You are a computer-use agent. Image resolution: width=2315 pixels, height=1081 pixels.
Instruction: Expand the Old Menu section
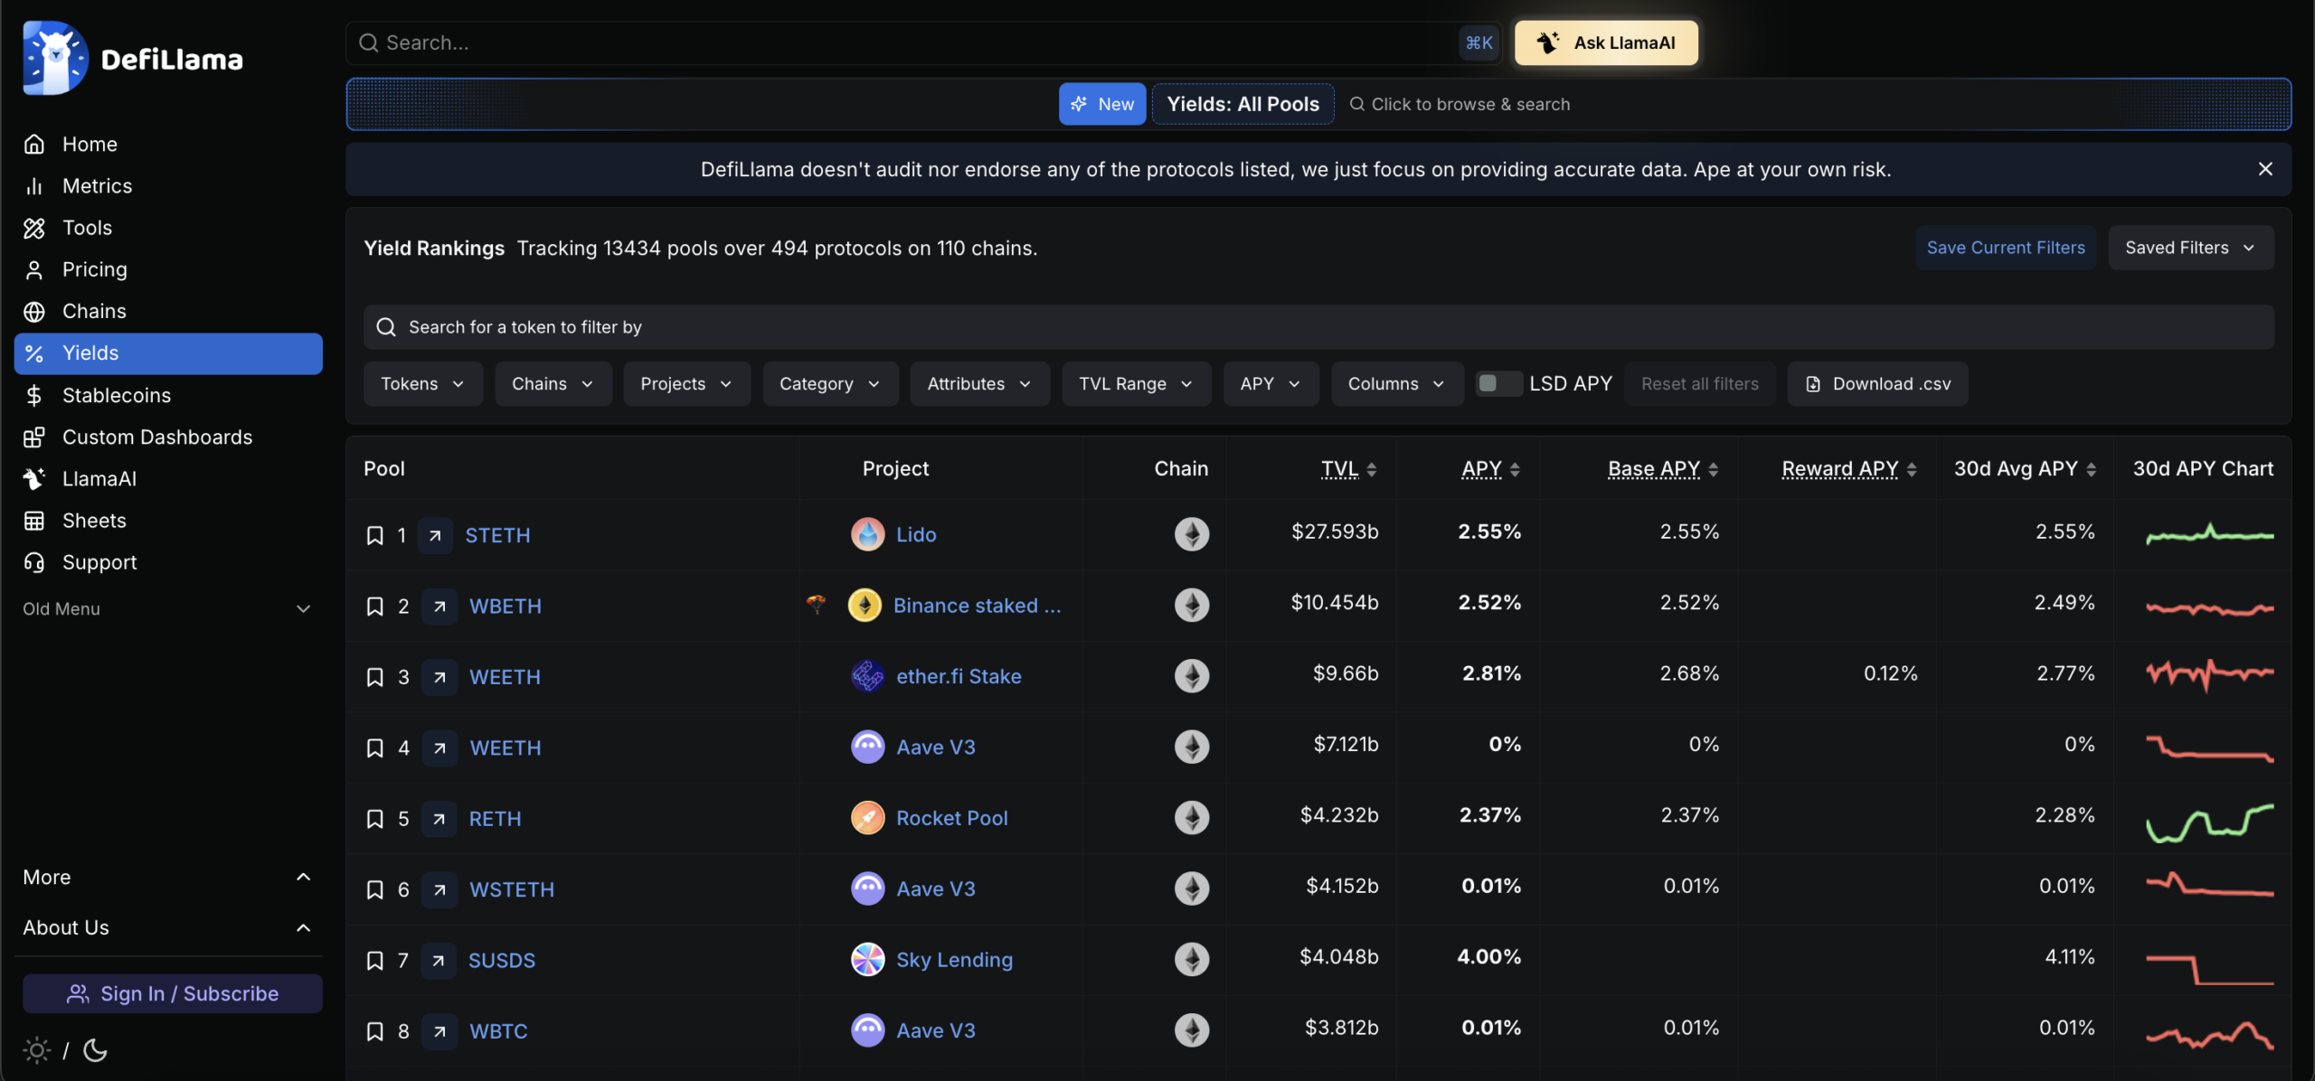tap(167, 609)
